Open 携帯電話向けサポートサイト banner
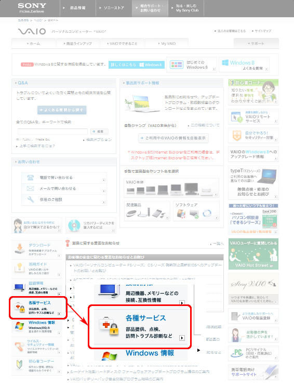Screen dimensions: 294x383 pyautogui.click(x=253, y=372)
